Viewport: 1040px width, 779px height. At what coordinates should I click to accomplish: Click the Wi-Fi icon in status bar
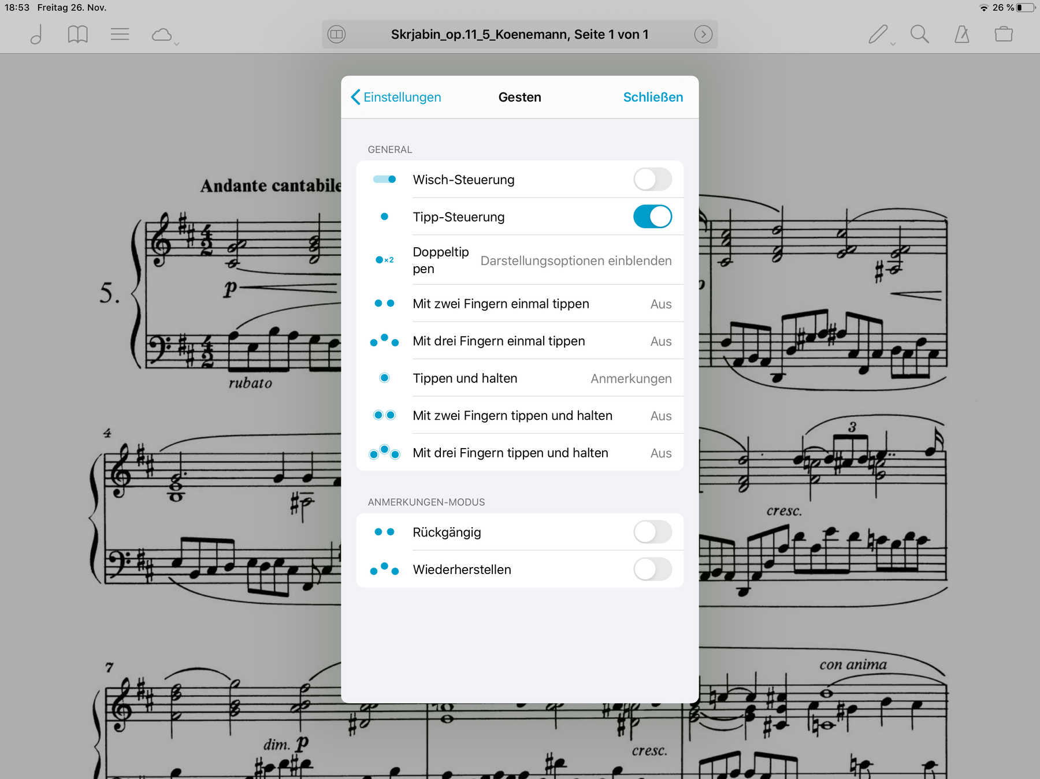[984, 8]
